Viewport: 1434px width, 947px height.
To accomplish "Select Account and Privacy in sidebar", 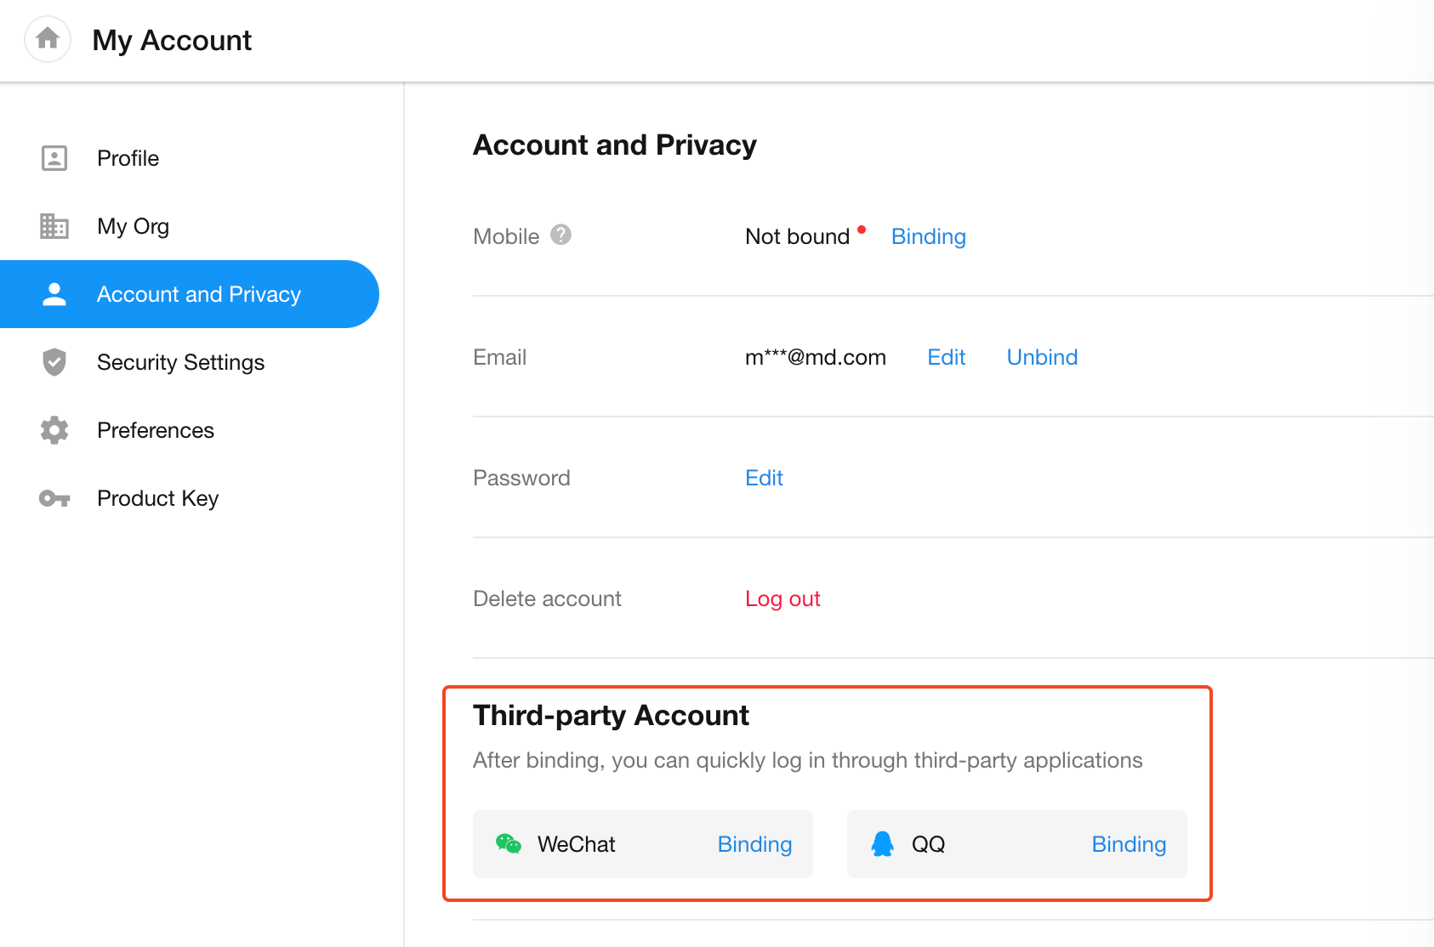I will point(198,294).
